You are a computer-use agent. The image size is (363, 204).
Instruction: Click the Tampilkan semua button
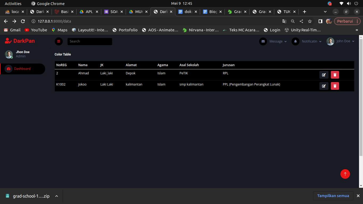tap(333, 196)
